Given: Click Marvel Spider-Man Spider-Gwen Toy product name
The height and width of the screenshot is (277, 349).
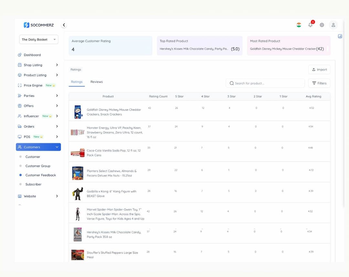Looking at the screenshot, I should (115, 214).
